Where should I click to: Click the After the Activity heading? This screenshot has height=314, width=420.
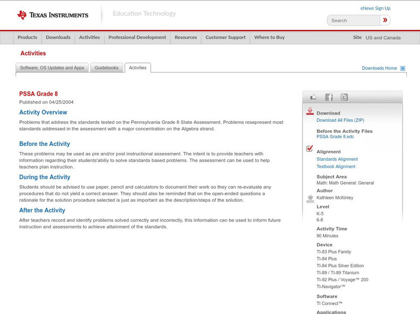click(x=42, y=211)
